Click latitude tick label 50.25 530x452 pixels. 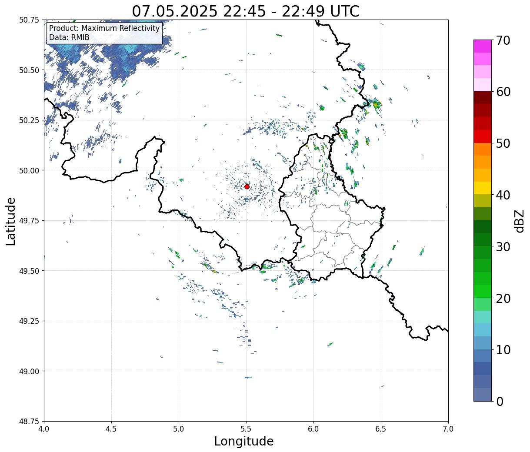29,120
